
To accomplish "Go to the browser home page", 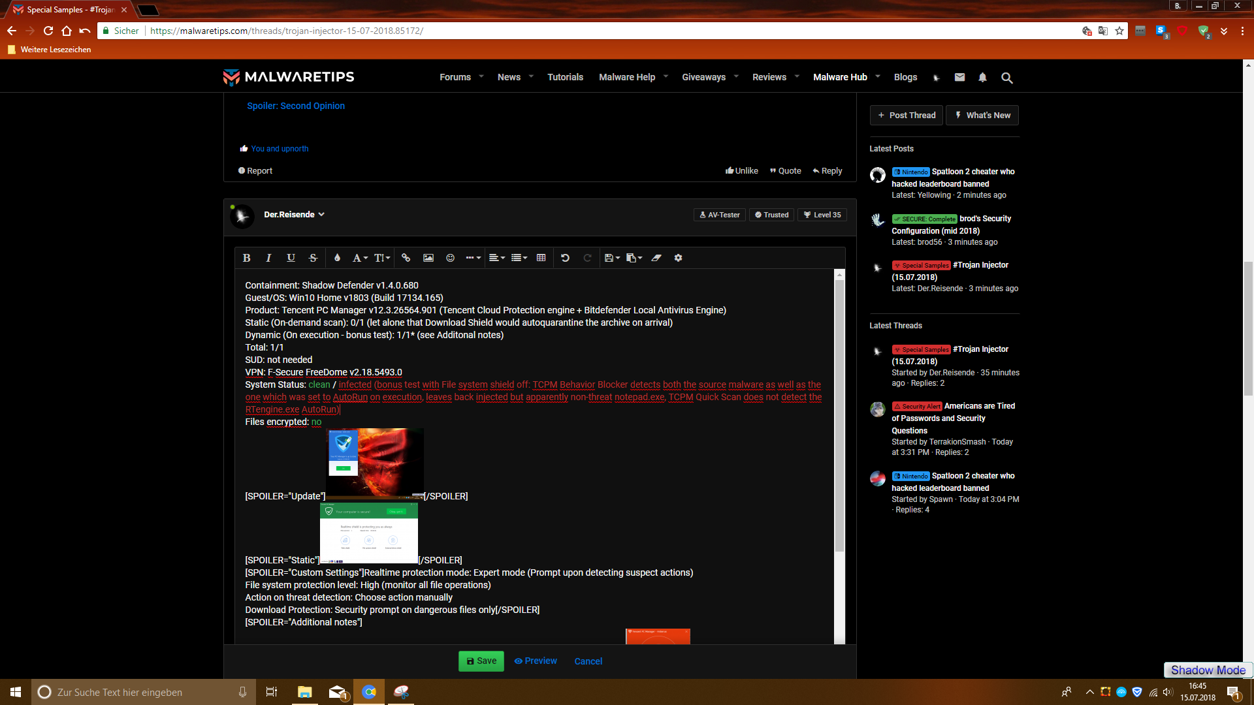I will 67,31.
